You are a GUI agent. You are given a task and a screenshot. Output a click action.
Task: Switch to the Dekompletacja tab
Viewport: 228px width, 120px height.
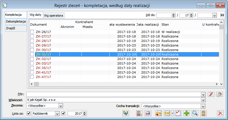16,21
